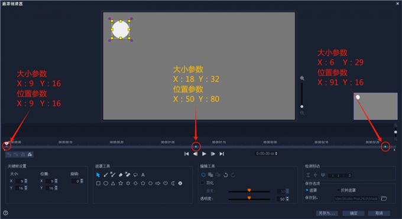Choose the six-point star shape mask
Viewport: 402px width, 219px height.
click(x=128, y=184)
